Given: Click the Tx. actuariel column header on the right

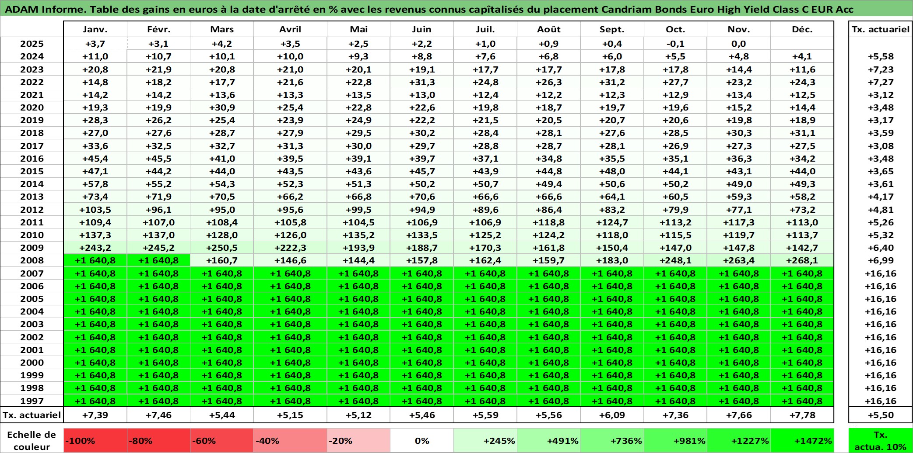Looking at the screenshot, I should click(x=881, y=29).
